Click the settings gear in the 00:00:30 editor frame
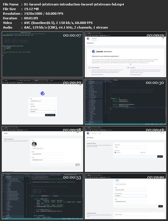This screenshot has height=221, width=168. [x=86, y=121]
